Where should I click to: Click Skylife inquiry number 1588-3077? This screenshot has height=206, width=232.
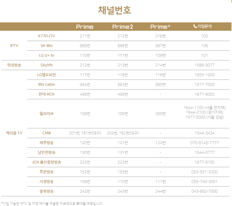204,65
